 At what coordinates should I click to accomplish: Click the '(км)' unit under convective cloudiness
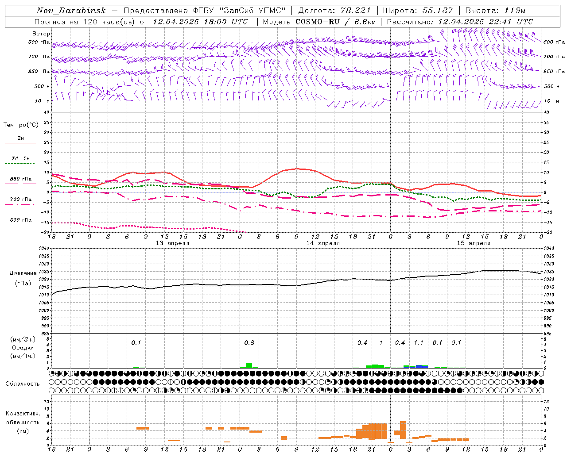tap(23, 431)
